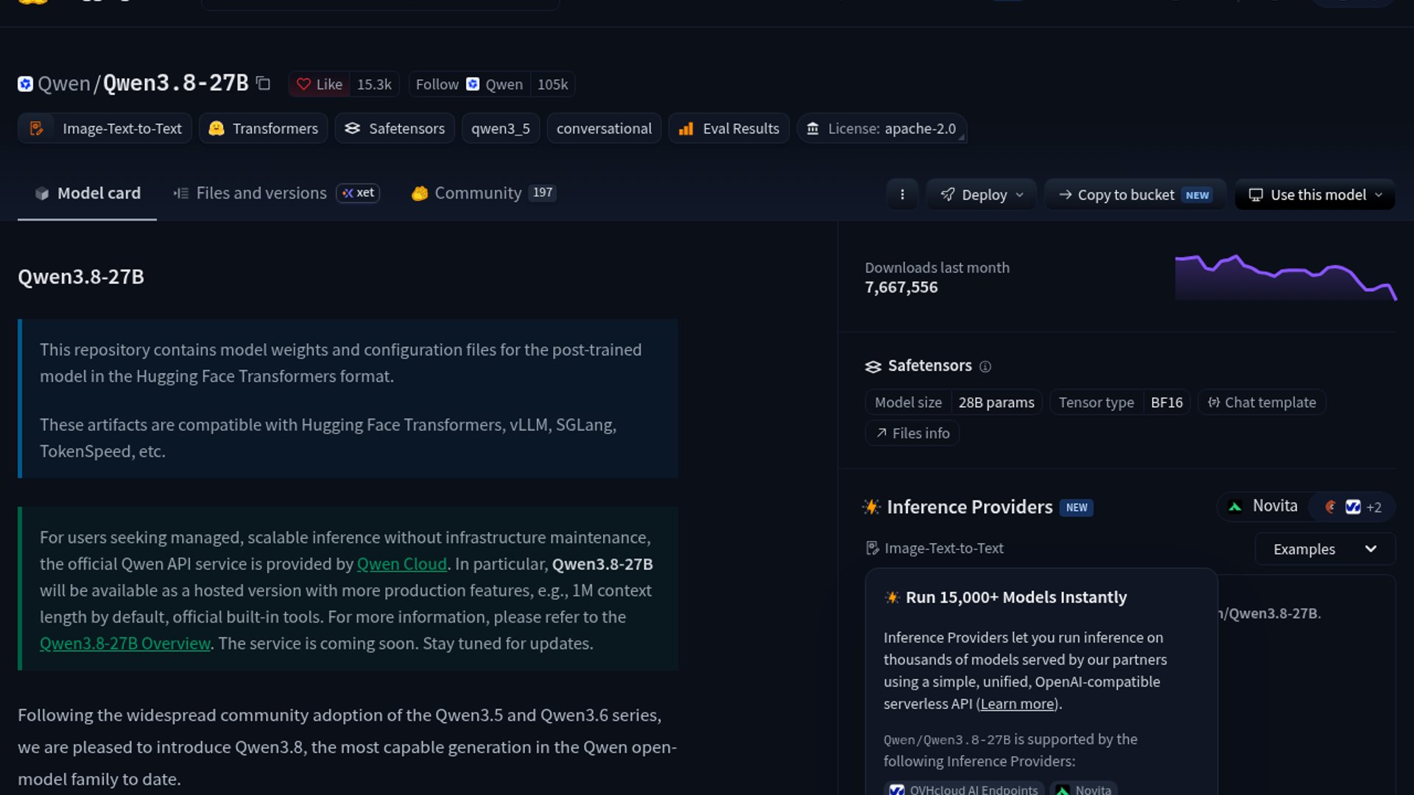Click the downloads count 7,667,556

click(x=901, y=288)
